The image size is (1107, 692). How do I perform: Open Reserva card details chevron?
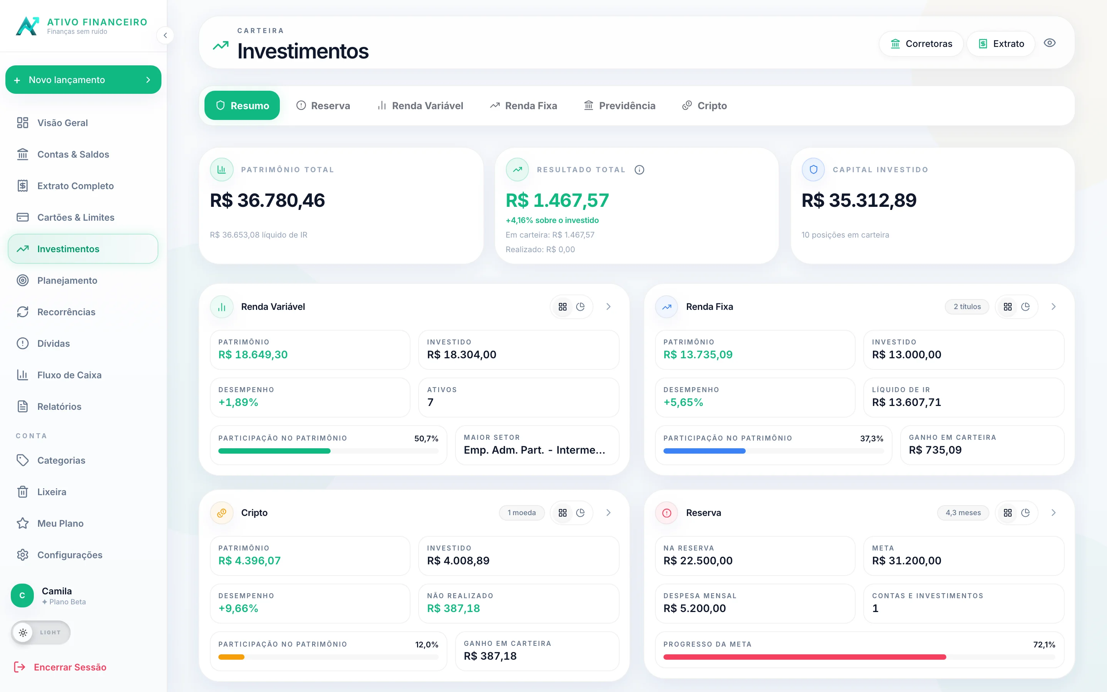[1054, 512]
